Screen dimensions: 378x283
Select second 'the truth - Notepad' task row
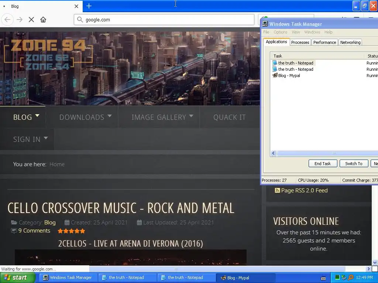(296, 69)
